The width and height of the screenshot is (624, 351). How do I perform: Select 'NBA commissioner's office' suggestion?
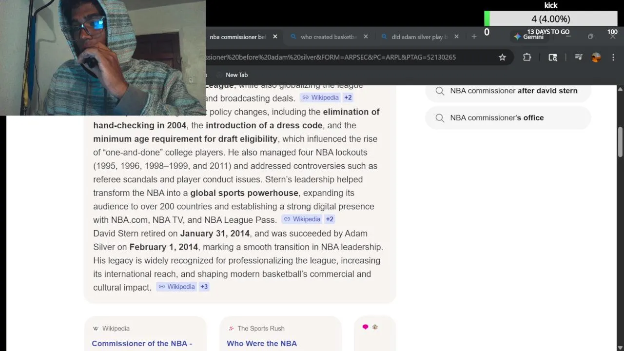[508, 118]
